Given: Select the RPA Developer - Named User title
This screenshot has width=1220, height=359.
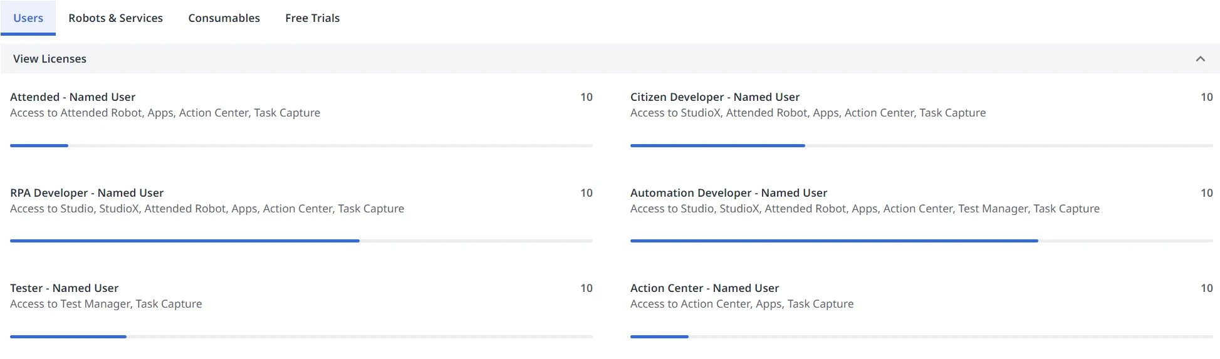Looking at the screenshot, I should [x=86, y=193].
